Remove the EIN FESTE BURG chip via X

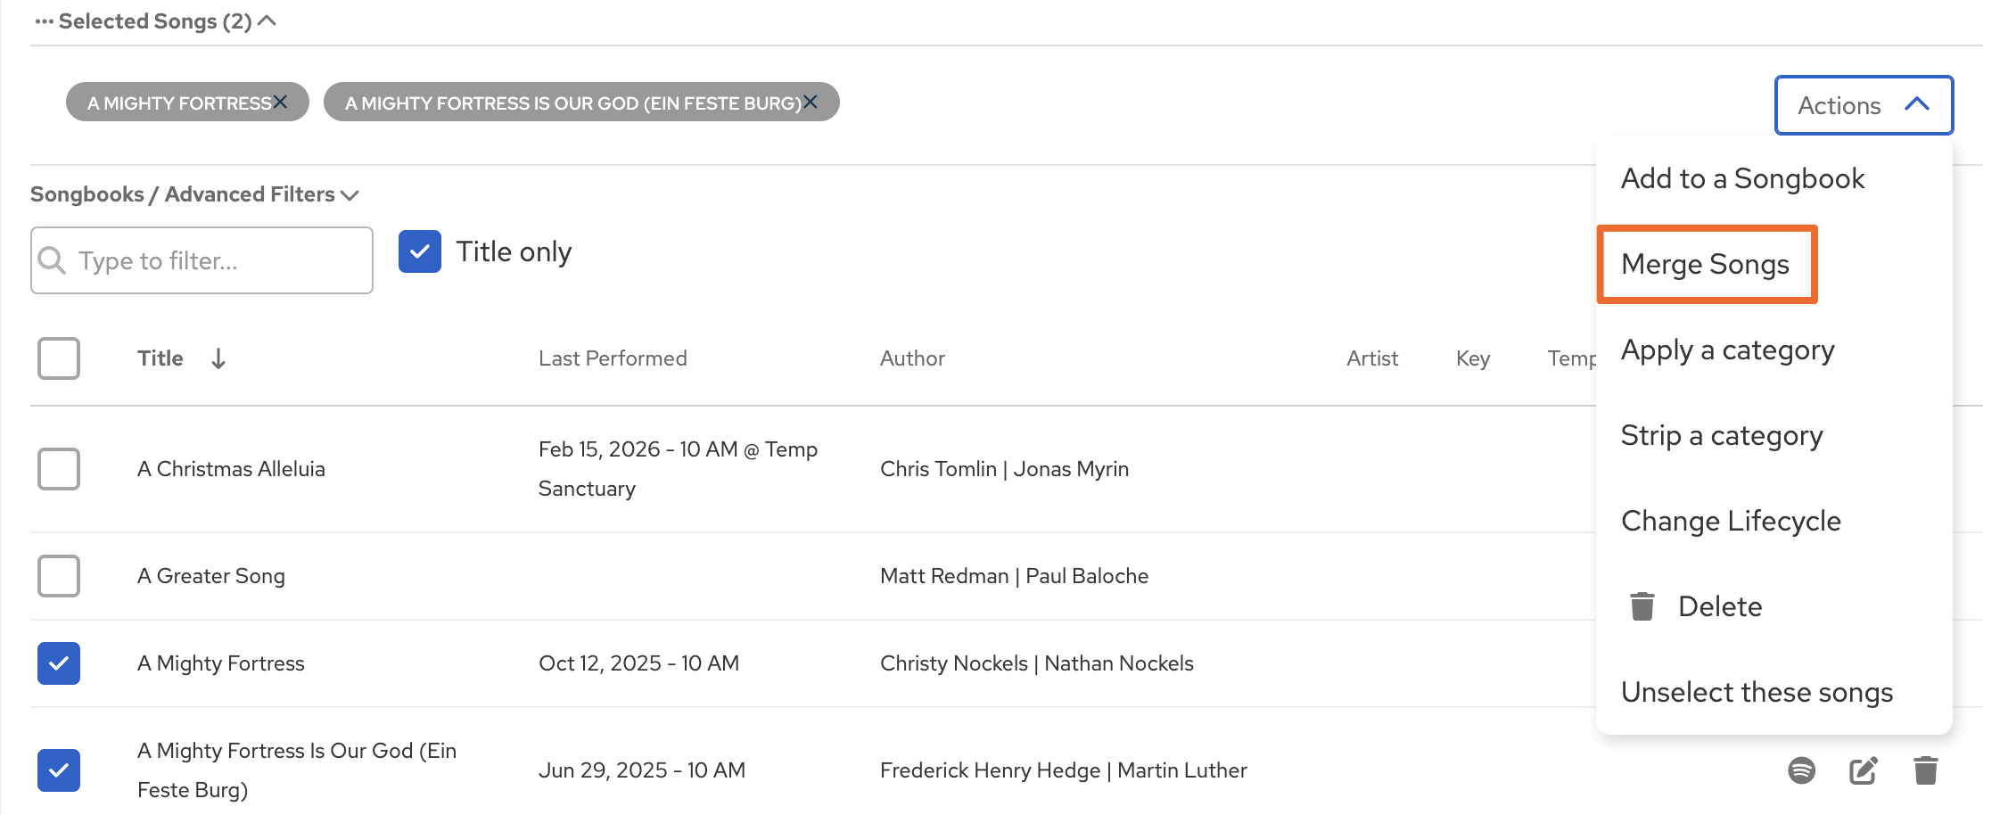[x=810, y=102]
